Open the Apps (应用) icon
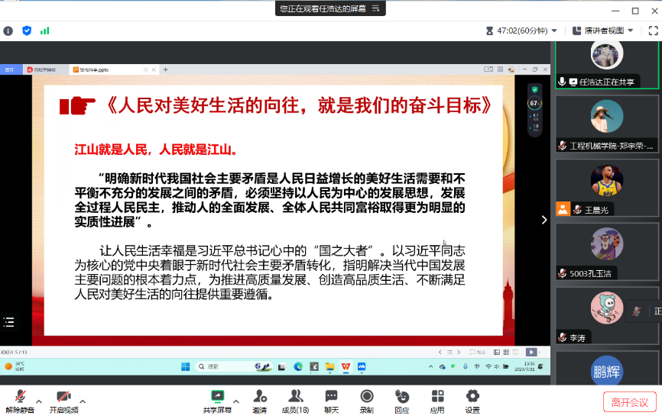This screenshot has height=419, width=662. pyautogui.click(x=437, y=401)
